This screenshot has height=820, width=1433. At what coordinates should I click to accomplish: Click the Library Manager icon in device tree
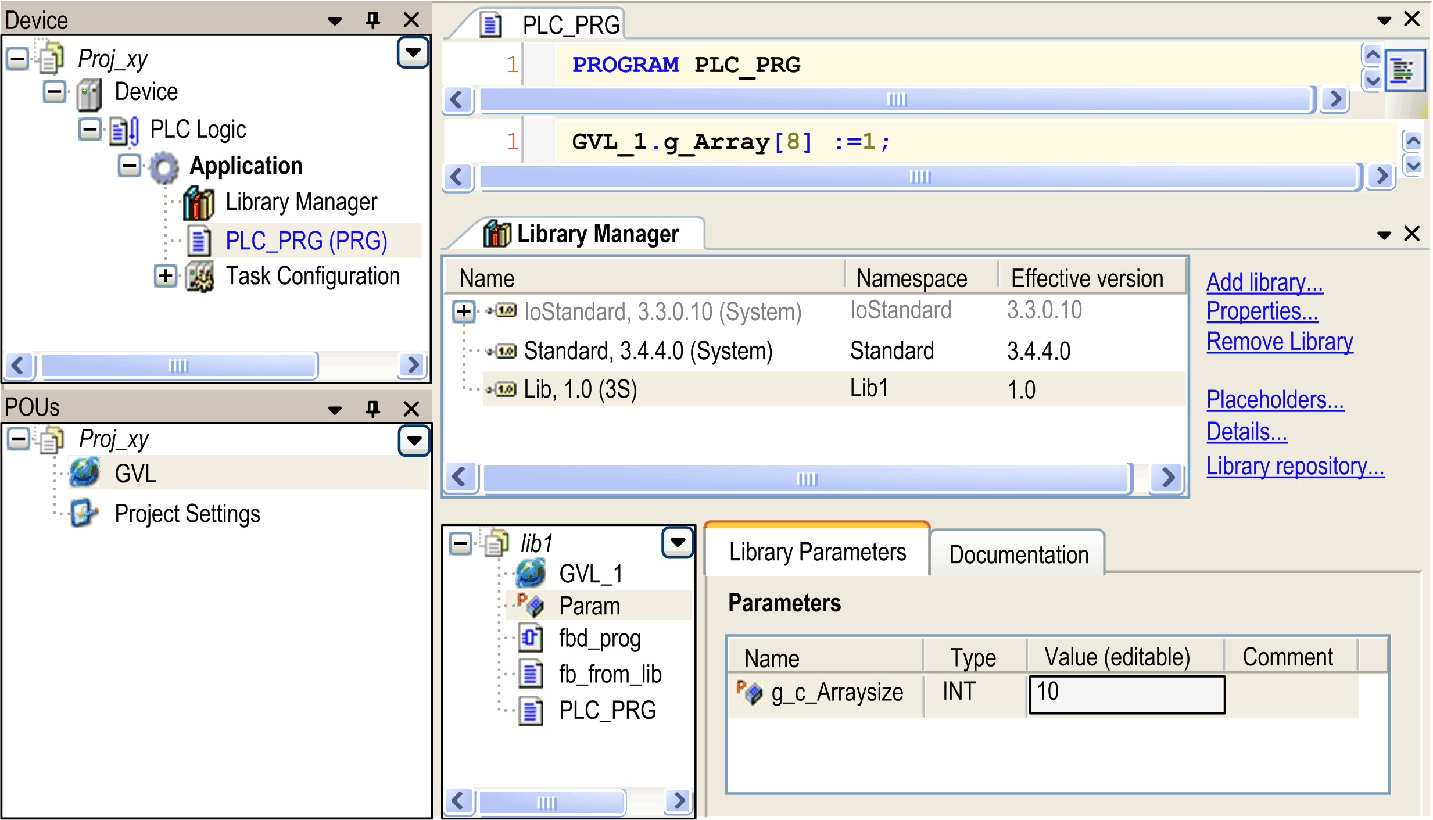click(199, 203)
